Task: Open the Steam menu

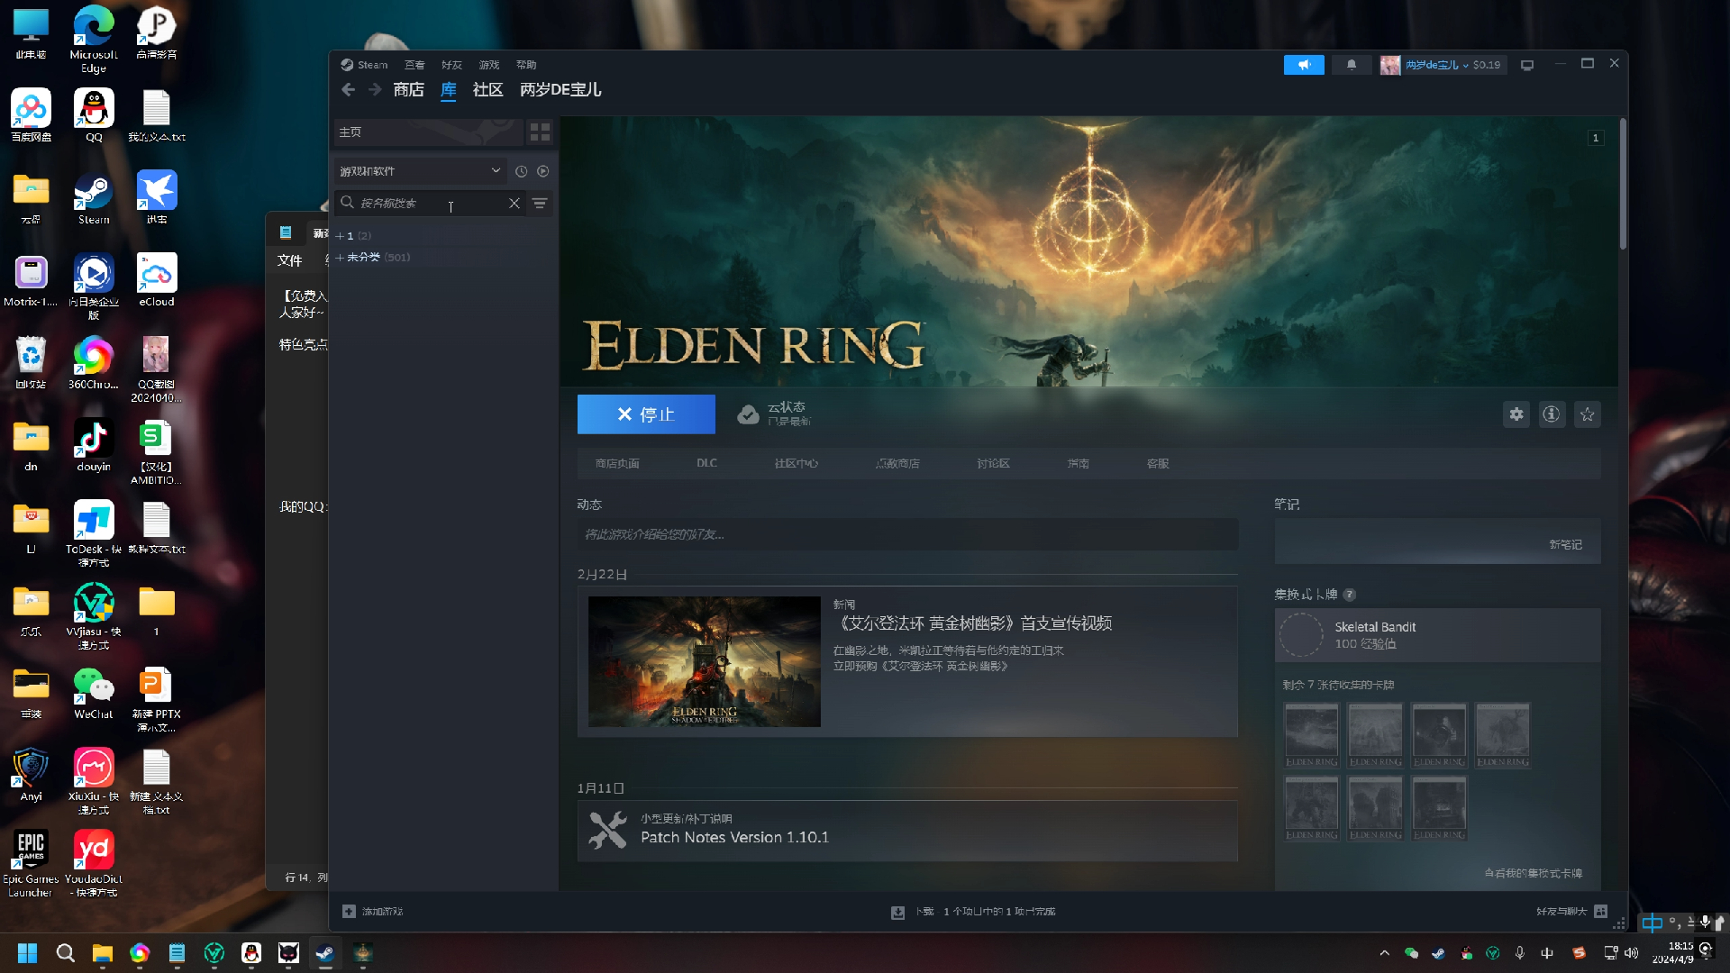Action: (364, 65)
